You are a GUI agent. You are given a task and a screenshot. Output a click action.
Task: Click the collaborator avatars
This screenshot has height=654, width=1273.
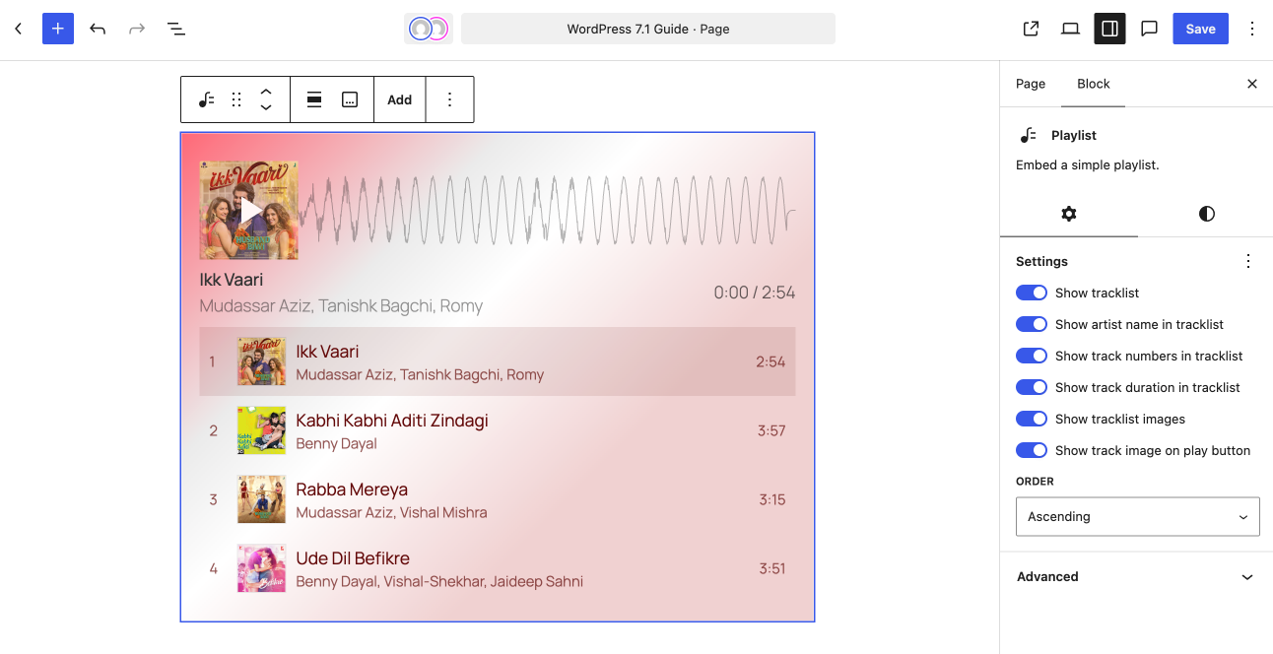tap(429, 29)
